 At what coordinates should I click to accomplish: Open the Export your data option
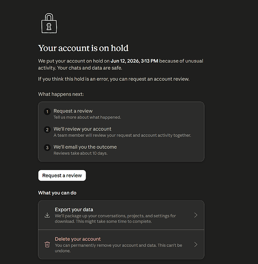121,215
